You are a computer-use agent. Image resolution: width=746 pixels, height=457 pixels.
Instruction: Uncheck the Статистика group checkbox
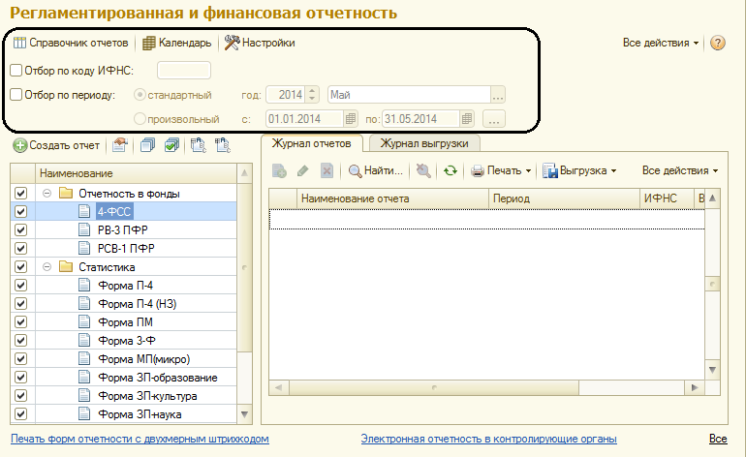[x=21, y=267]
